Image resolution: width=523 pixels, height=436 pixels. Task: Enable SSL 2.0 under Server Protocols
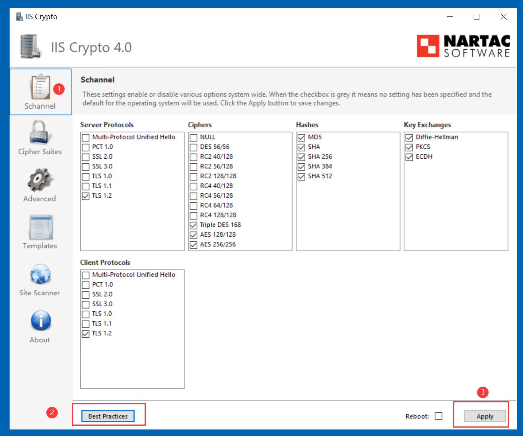[86, 157]
